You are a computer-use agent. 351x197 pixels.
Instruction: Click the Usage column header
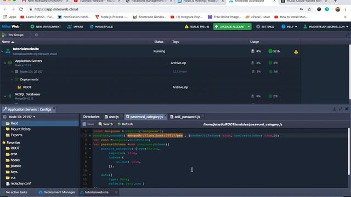254,42
